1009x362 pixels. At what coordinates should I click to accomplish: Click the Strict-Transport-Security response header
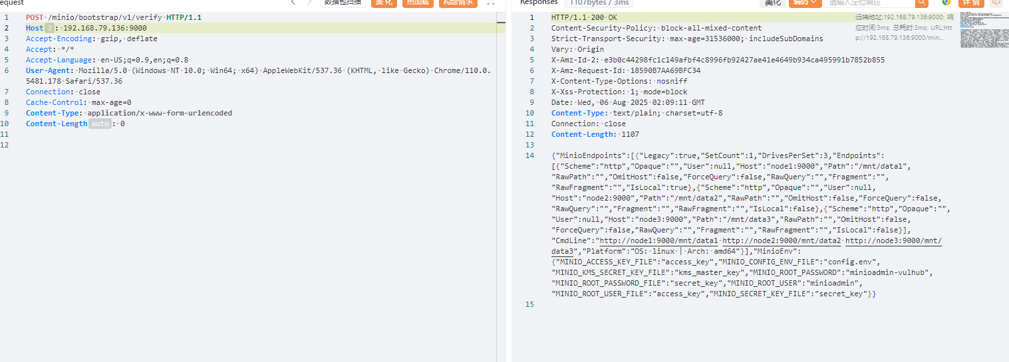click(x=687, y=39)
